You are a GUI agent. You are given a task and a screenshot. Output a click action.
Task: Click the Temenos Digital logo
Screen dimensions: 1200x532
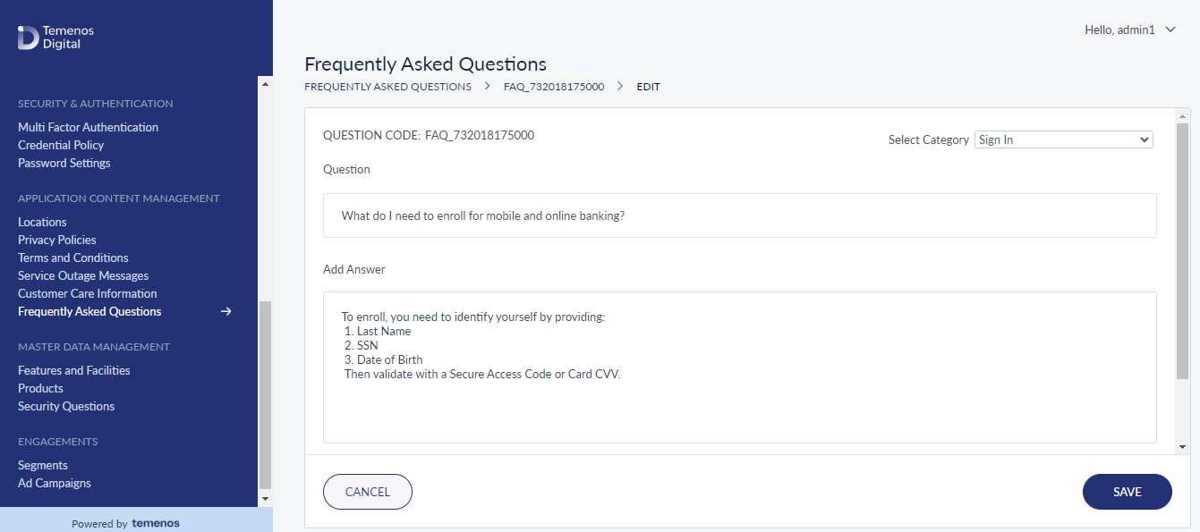[x=55, y=37]
